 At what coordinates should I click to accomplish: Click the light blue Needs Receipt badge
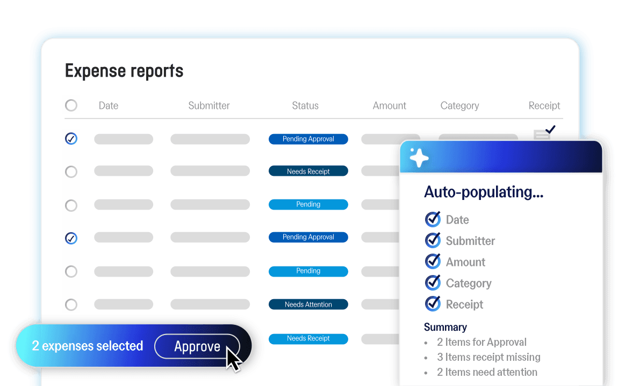[x=308, y=339]
